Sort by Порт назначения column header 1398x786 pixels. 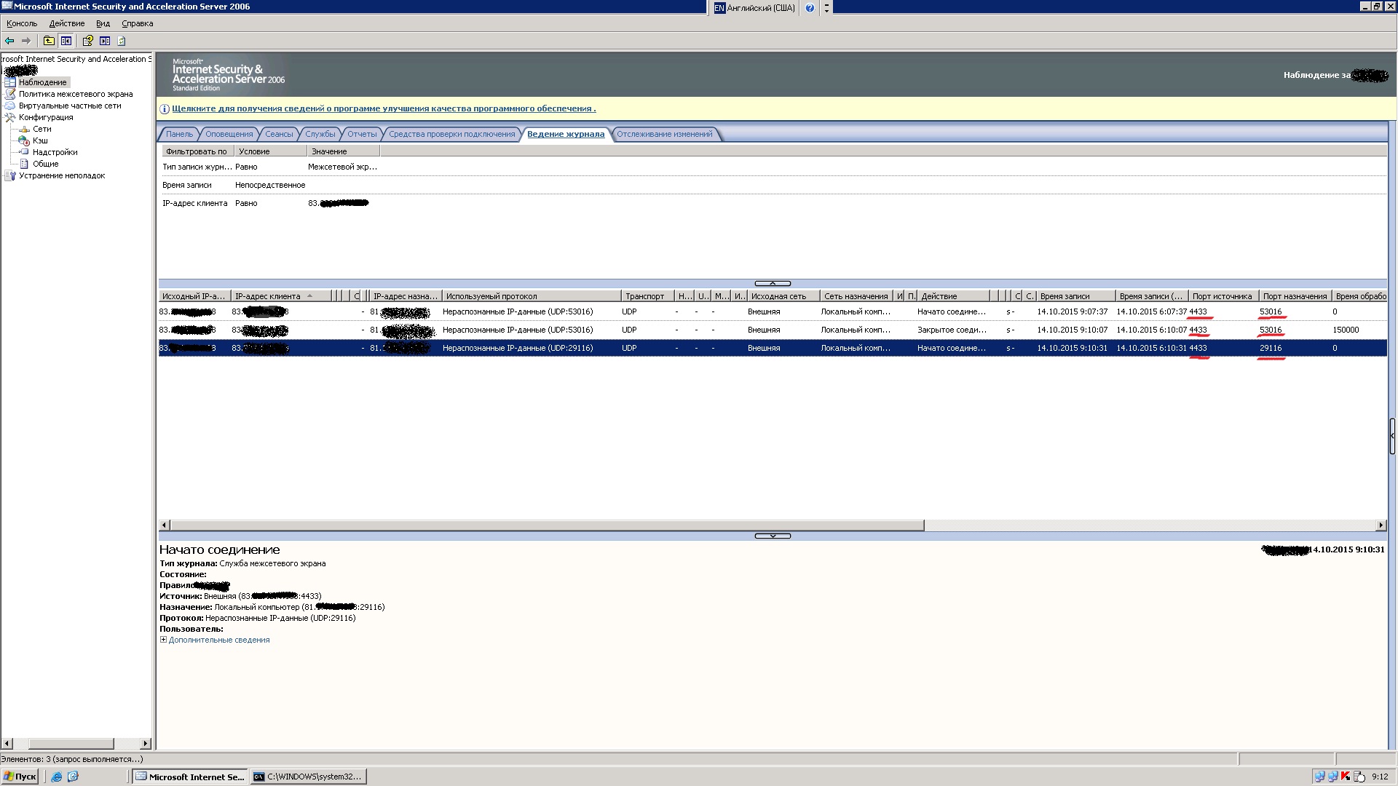(x=1295, y=296)
